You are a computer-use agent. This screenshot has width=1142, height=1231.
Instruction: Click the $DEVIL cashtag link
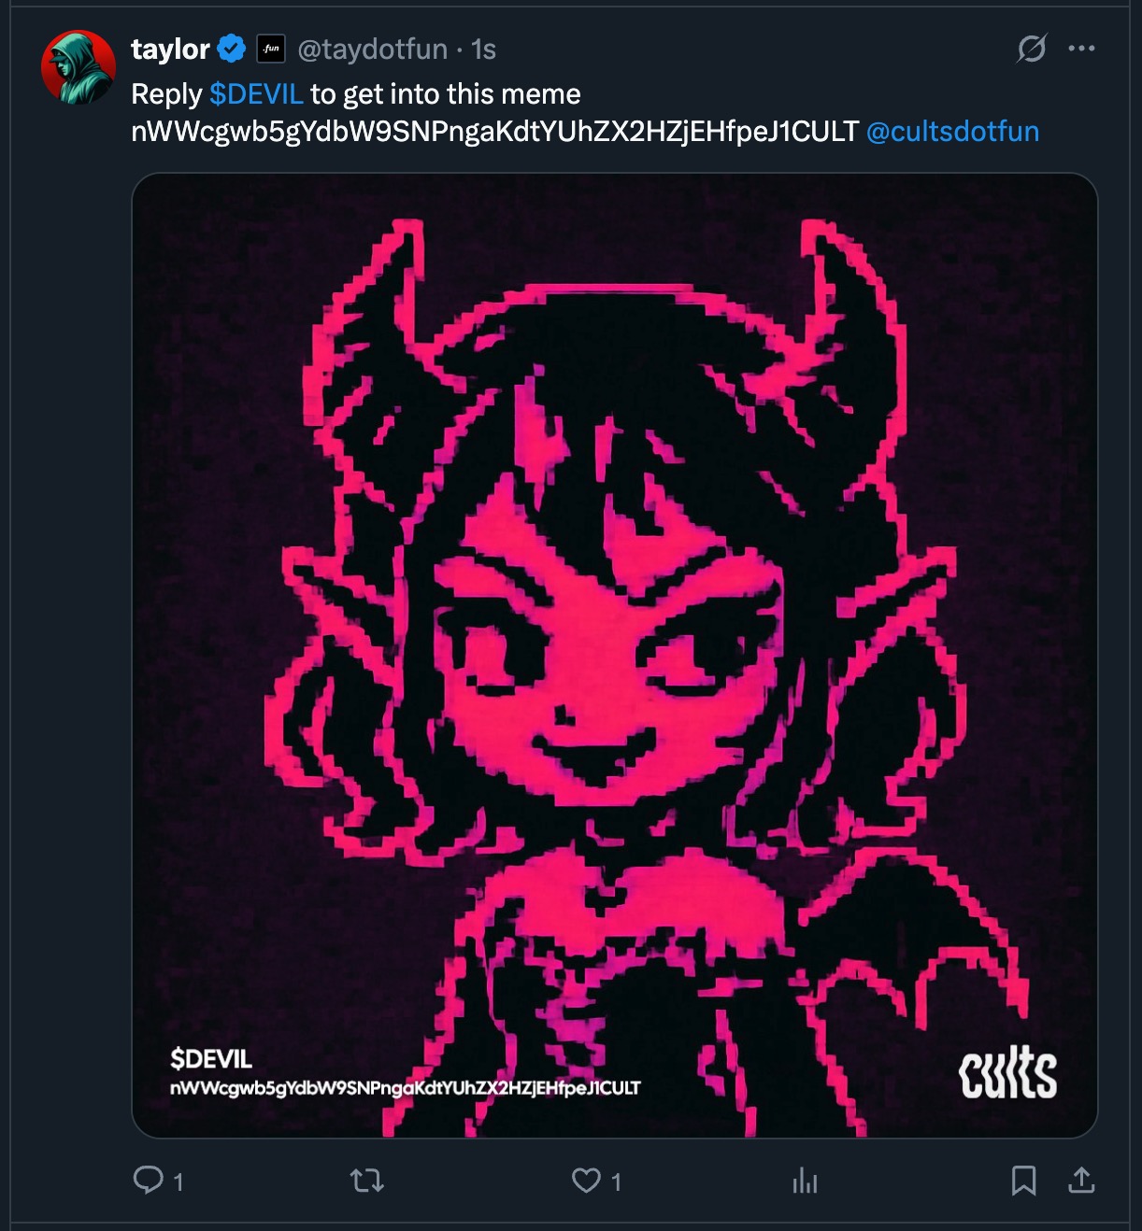256,94
